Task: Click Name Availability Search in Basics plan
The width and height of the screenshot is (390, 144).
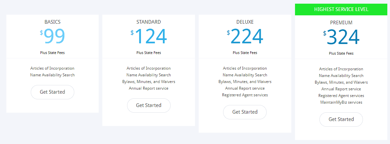Action: click(x=53, y=75)
